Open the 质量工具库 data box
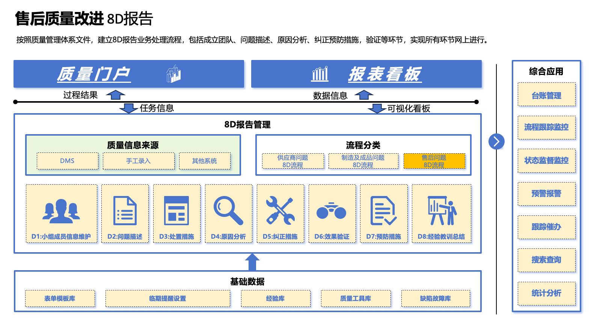 click(x=356, y=298)
